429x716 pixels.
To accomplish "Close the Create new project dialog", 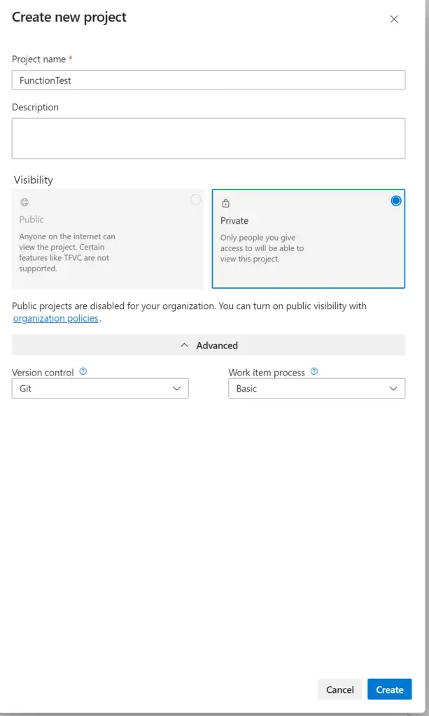I will point(394,20).
